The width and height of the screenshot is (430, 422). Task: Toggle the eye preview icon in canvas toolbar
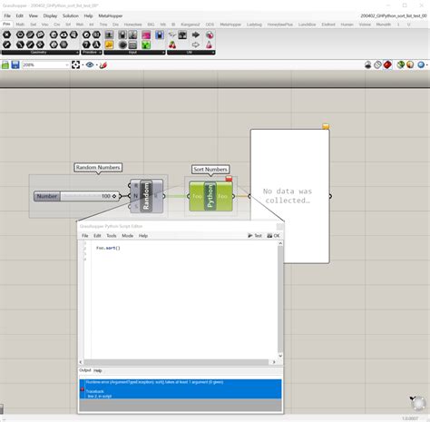coord(90,64)
